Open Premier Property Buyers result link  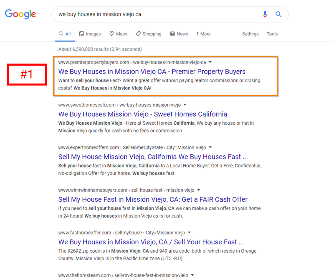pyautogui.click(x=152, y=72)
